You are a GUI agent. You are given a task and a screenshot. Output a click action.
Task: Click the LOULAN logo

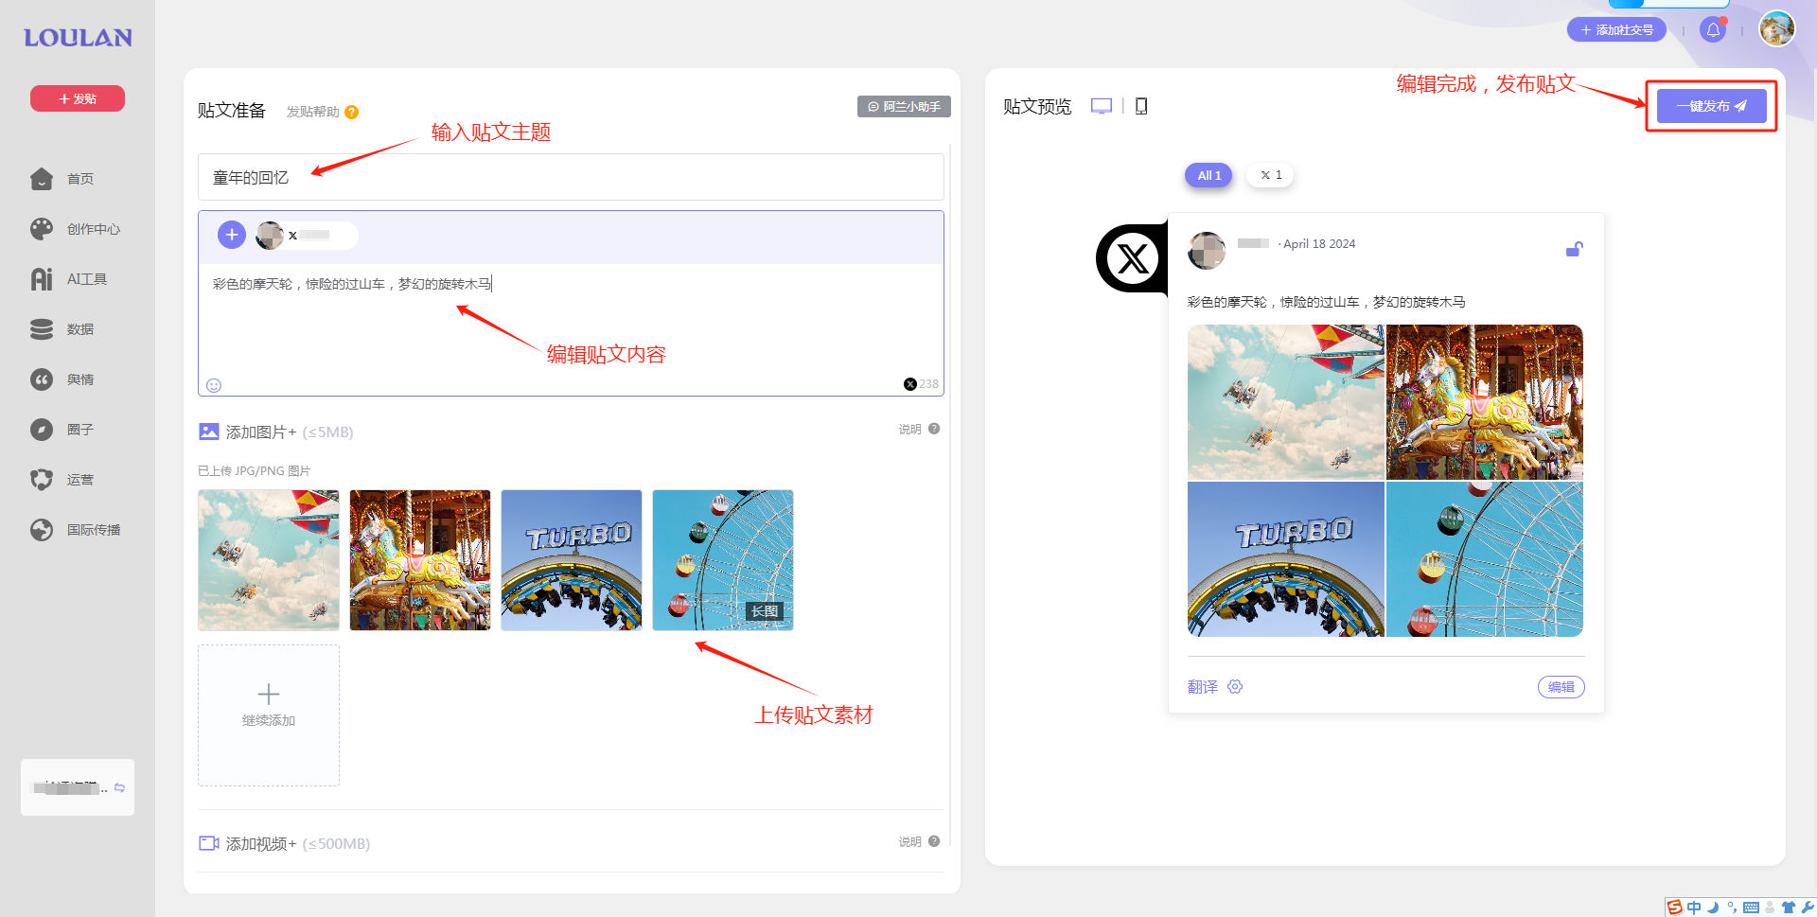click(x=78, y=38)
